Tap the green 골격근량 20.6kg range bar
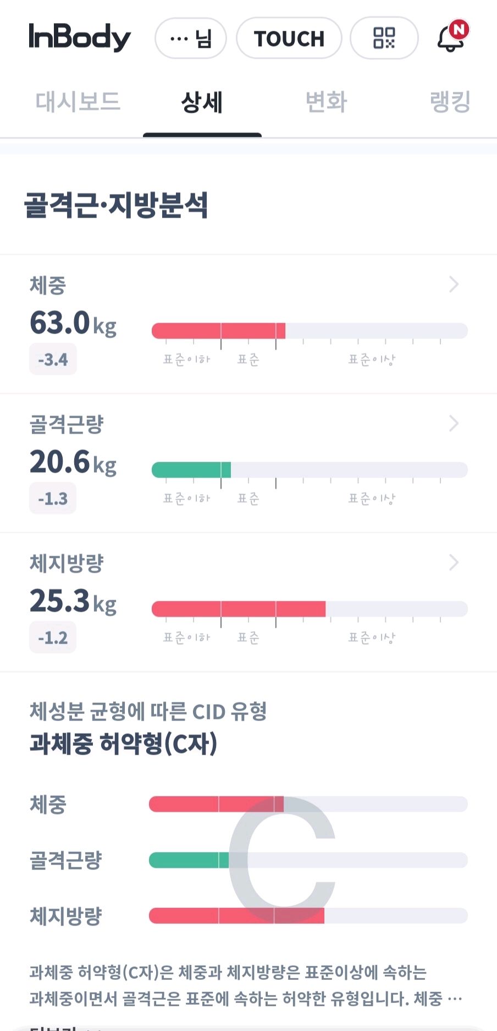Image resolution: width=497 pixels, height=1031 pixels. point(191,470)
